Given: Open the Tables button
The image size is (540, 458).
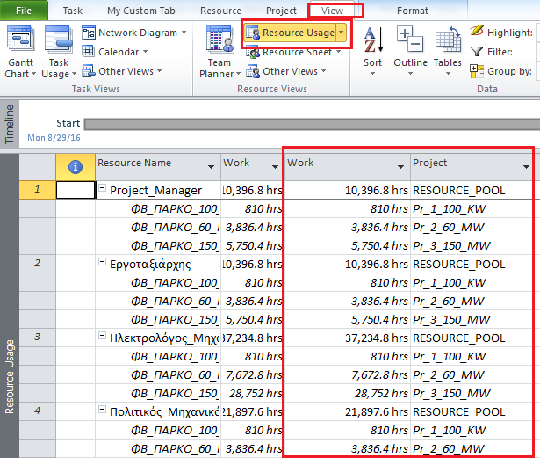Looking at the screenshot, I should tap(447, 50).
